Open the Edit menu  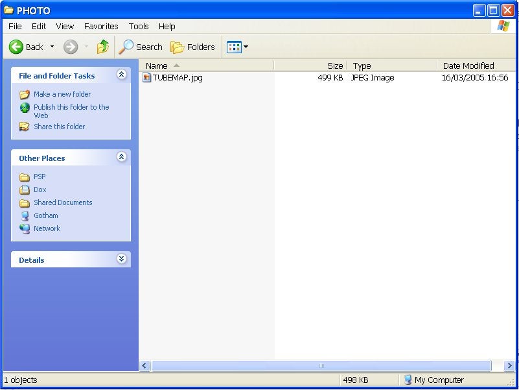click(x=39, y=26)
